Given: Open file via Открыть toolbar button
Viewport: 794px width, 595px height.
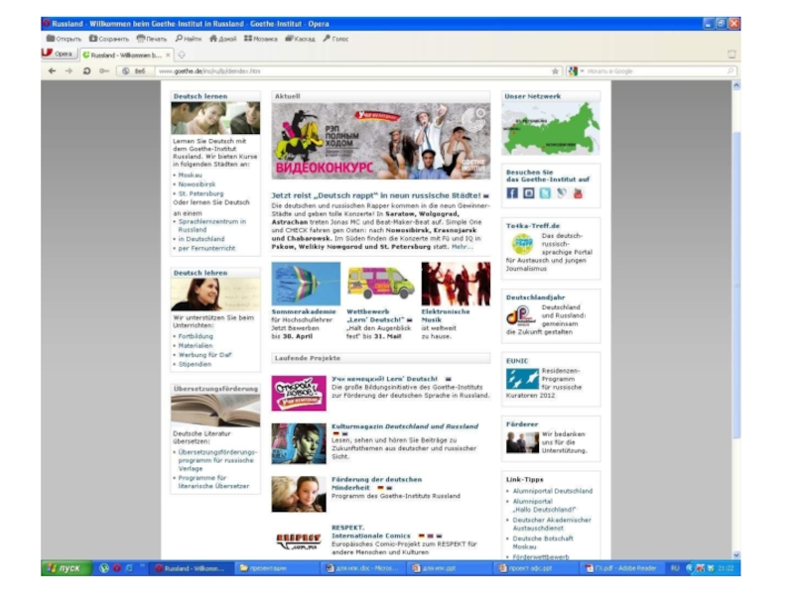Looking at the screenshot, I should click(64, 39).
